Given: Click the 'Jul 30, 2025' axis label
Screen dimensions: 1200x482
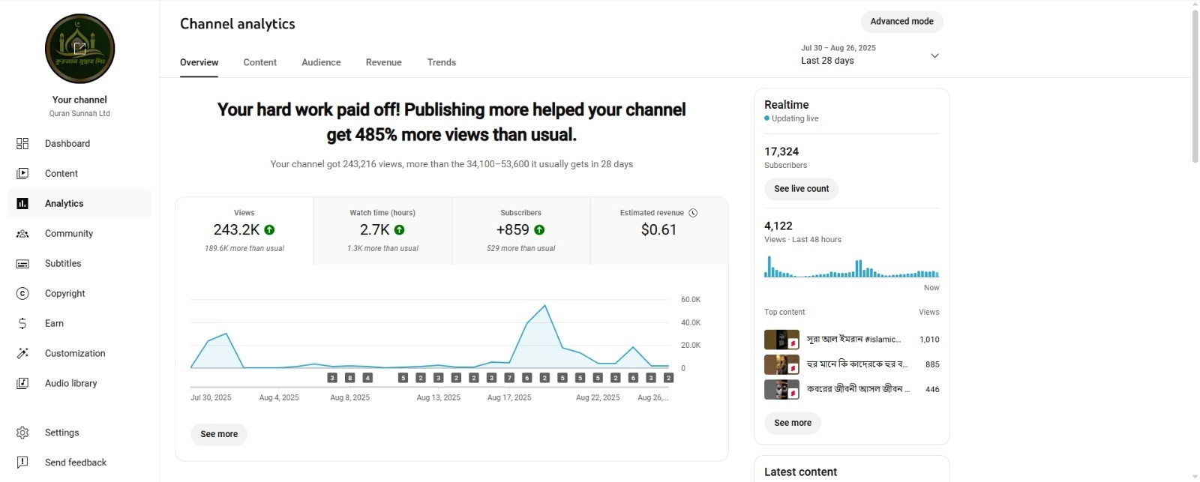Looking at the screenshot, I should point(211,398).
